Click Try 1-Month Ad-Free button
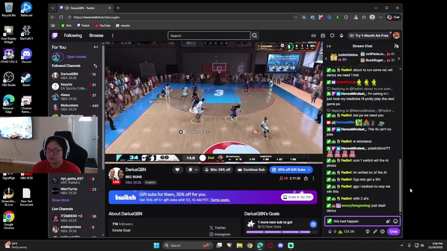Image resolution: width=447 pixels, height=251 pixels. pyautogui.click(x=369, y=36)
